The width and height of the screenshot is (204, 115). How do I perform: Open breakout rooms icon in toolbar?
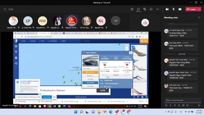tap(151, 9)
